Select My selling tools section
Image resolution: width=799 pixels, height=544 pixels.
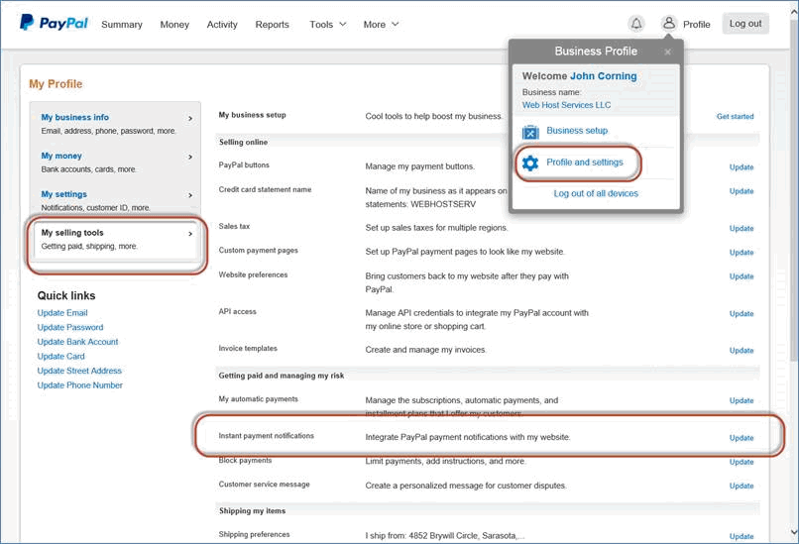72,233
